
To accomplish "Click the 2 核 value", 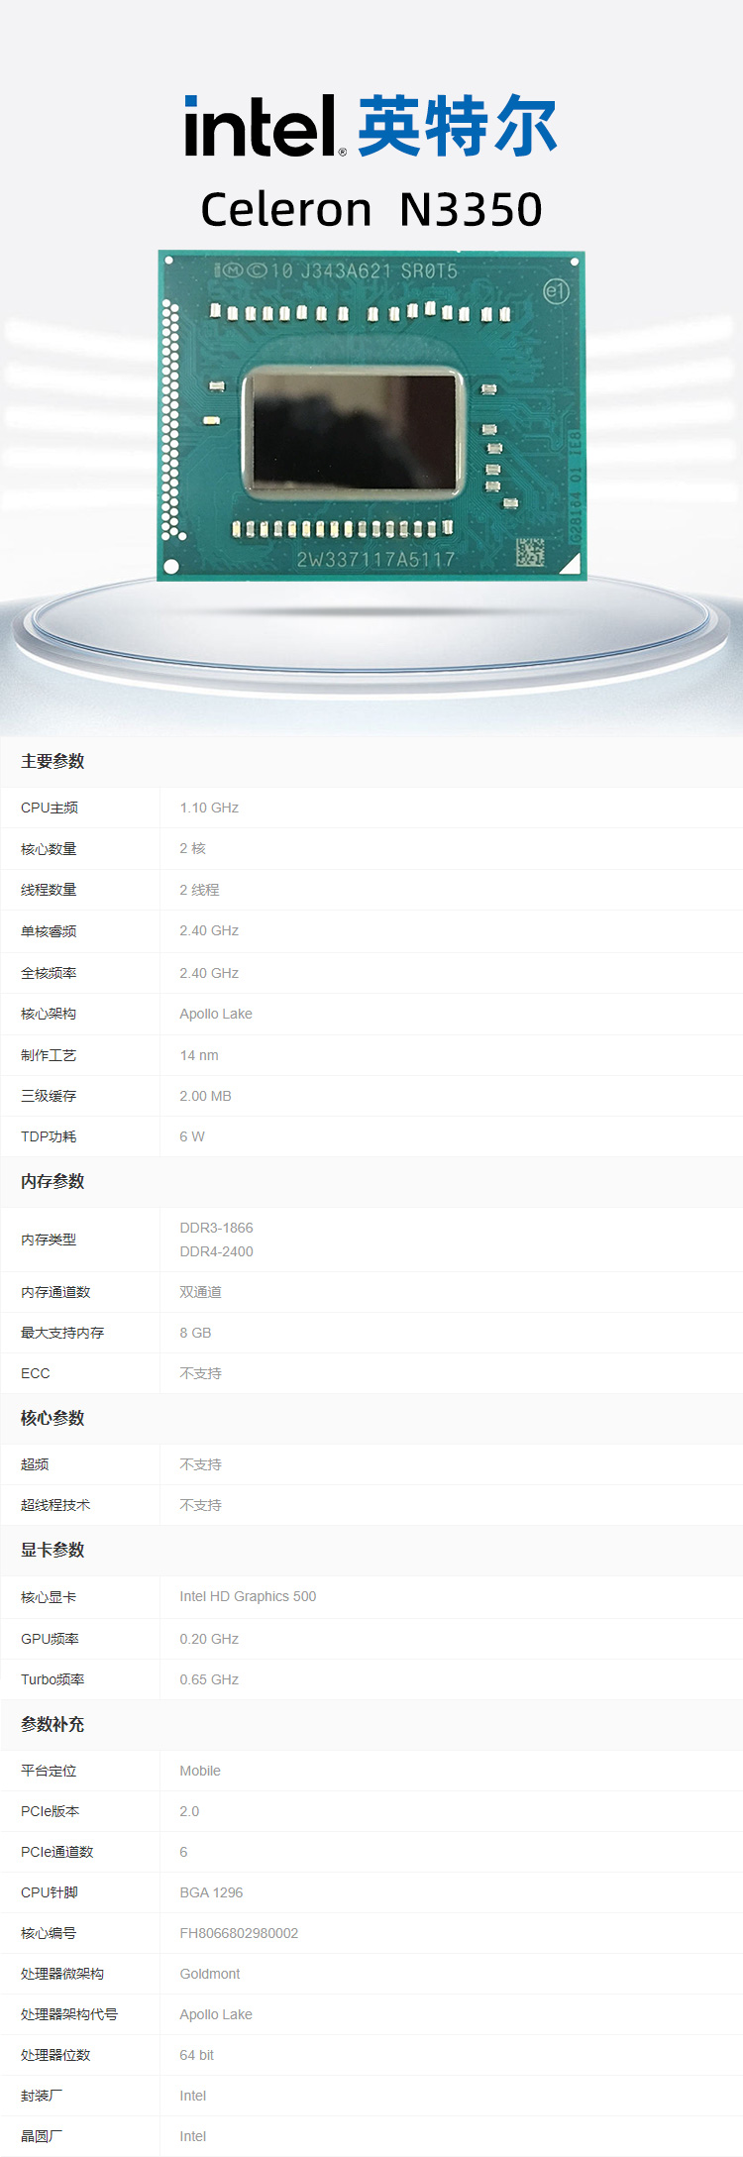I will point(193,848).
